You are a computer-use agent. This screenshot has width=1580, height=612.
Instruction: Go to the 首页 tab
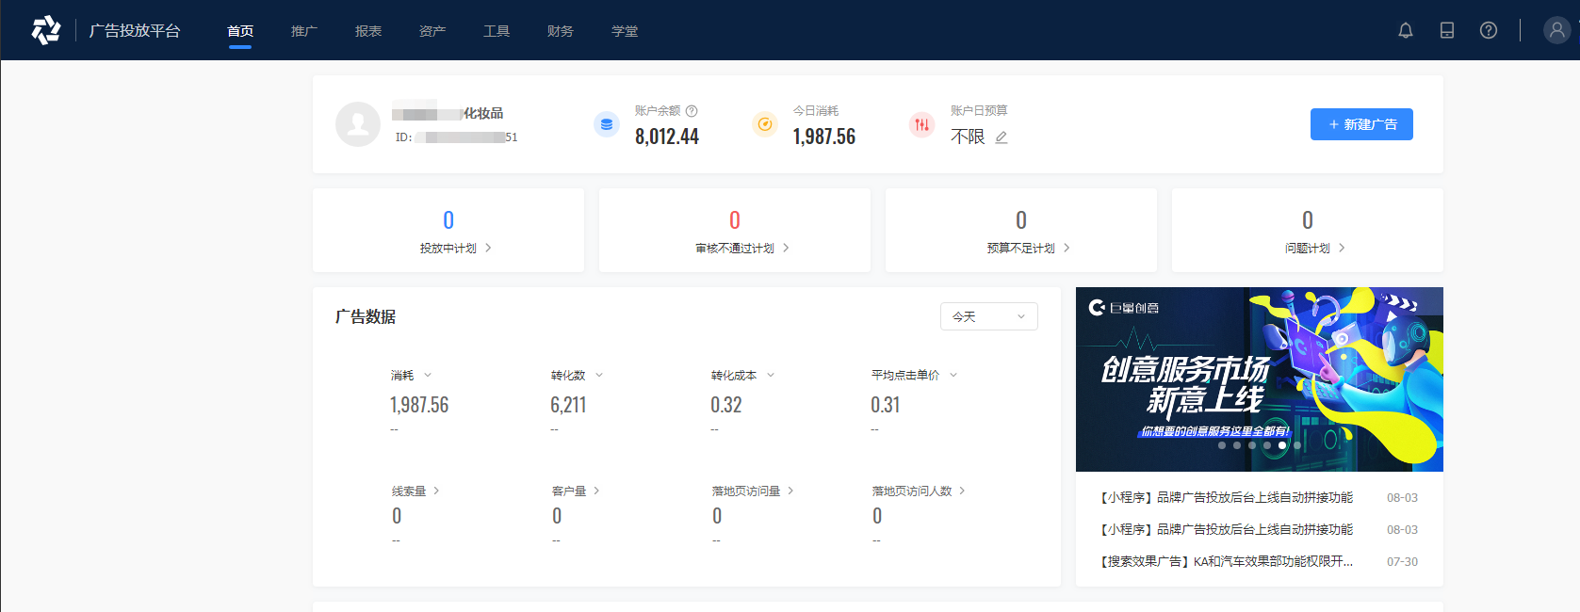click(x=240, y=31)
